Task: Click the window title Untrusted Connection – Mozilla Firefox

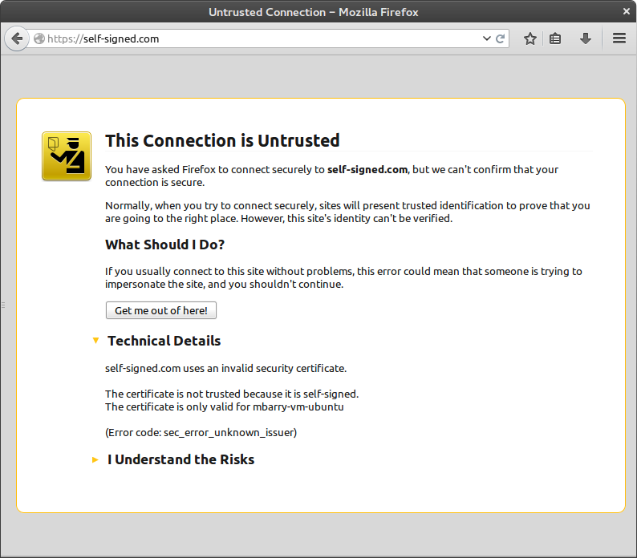Action: [x=314, y=12]
